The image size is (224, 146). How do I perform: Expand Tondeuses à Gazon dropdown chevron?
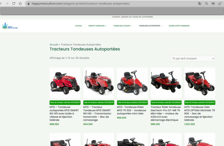(x=132, y=26)
